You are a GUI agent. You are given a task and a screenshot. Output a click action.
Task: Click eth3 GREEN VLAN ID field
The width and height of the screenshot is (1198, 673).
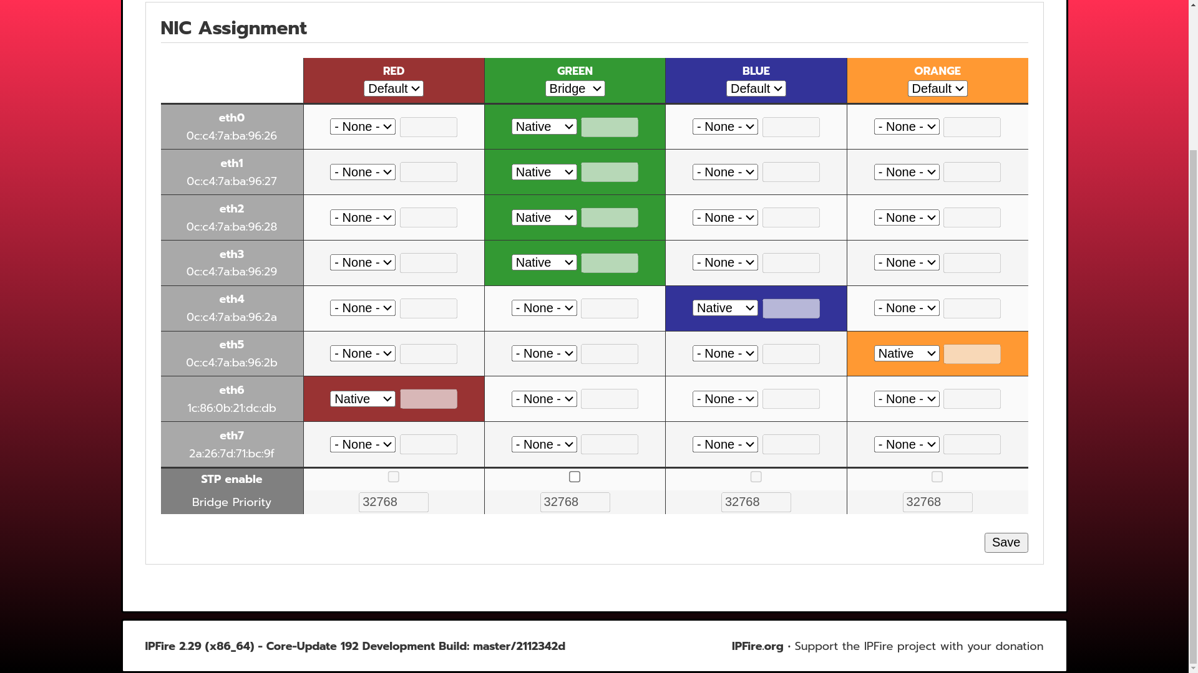click(x=610, y=263)
